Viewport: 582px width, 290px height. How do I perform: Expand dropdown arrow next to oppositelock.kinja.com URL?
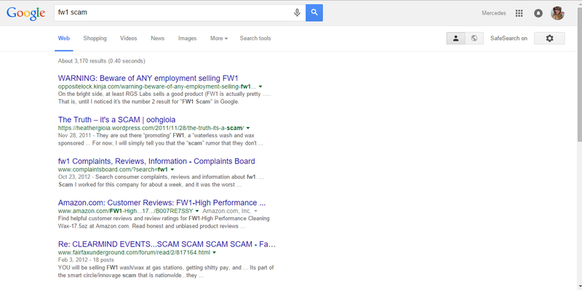(260, 86)
